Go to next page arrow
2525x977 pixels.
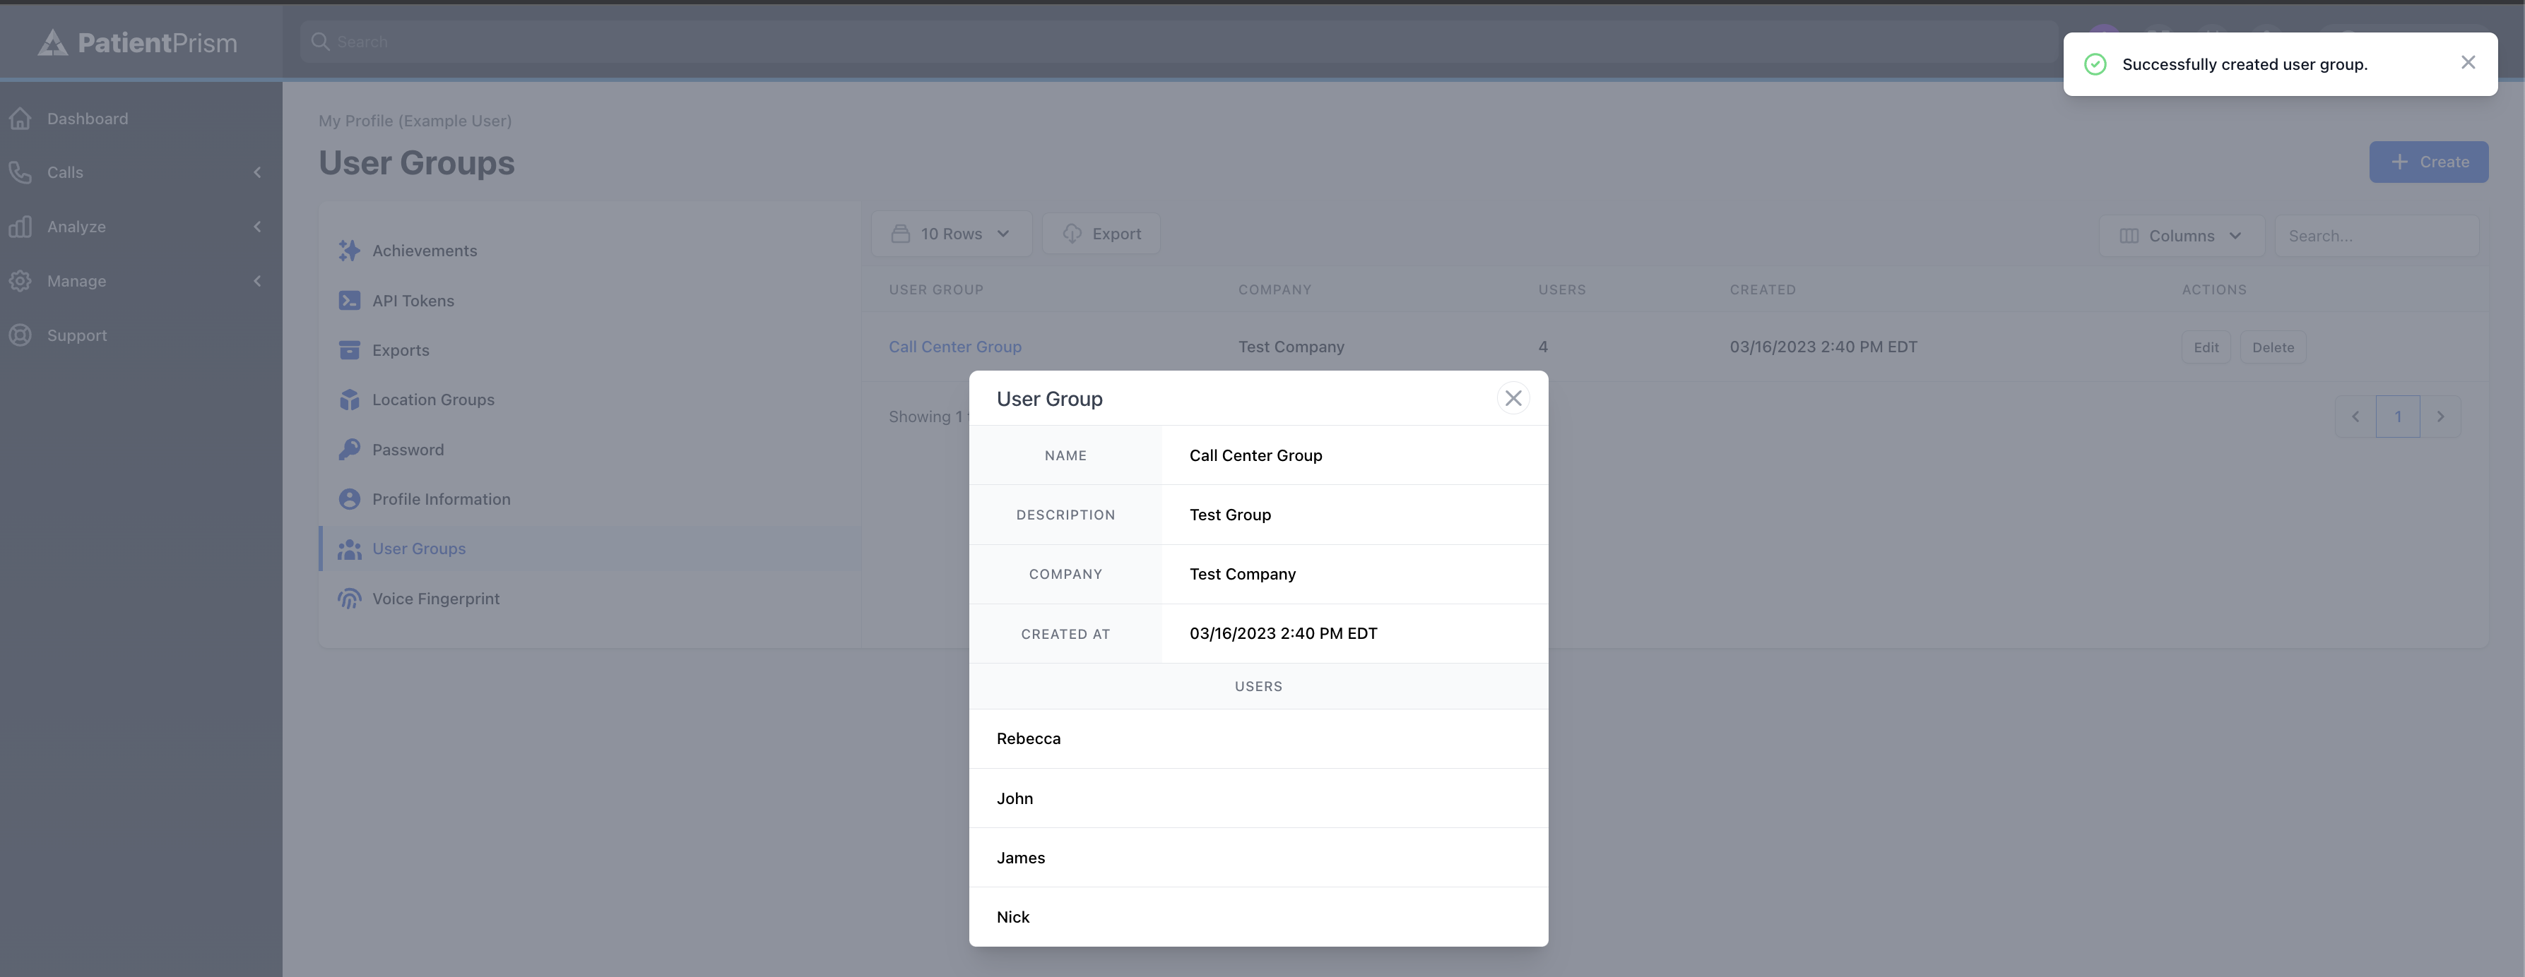tap(2441, 416)
